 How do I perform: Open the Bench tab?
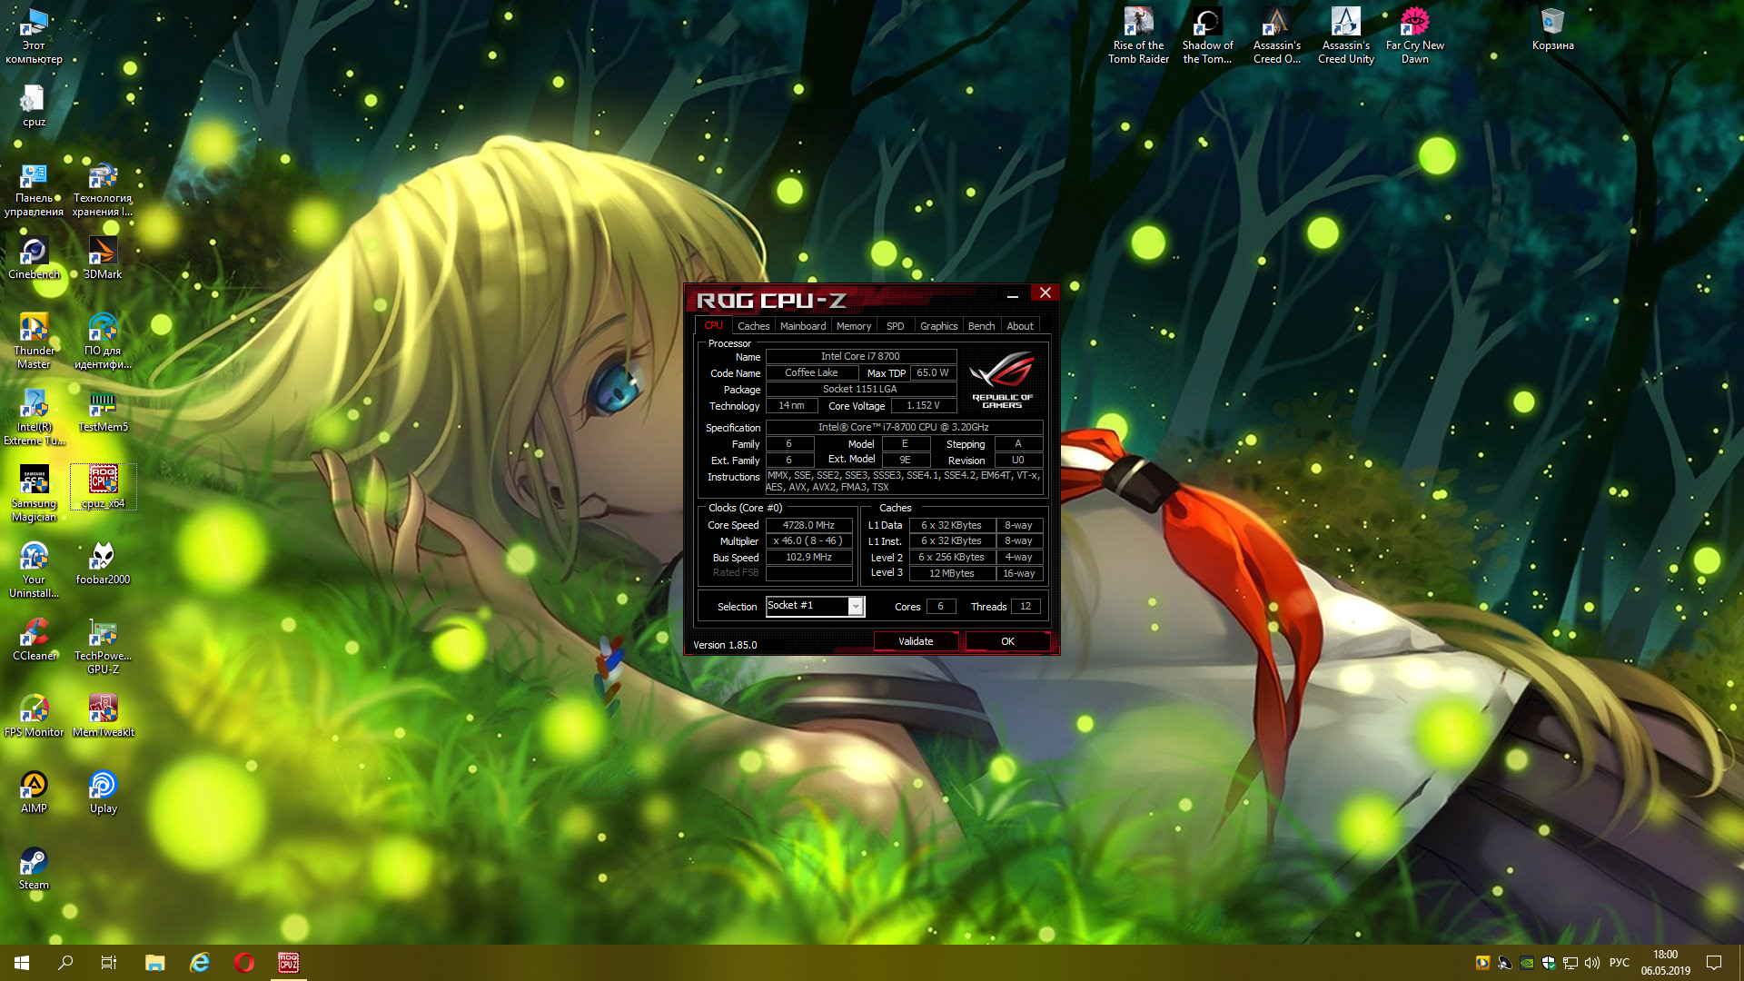(981, 326)
